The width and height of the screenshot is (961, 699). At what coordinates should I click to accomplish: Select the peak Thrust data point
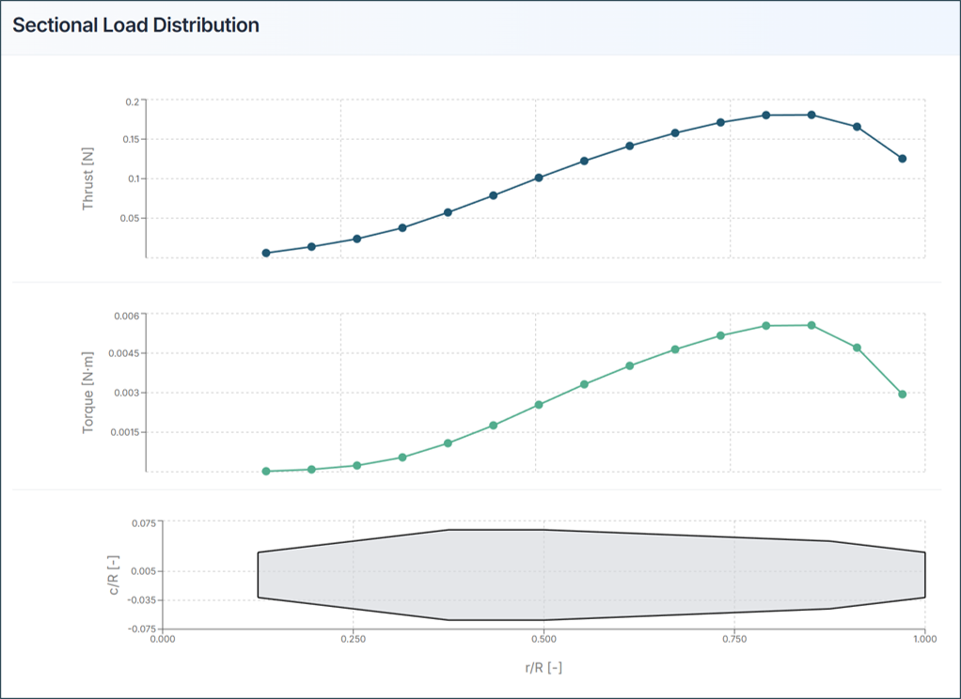click(768, 114)
